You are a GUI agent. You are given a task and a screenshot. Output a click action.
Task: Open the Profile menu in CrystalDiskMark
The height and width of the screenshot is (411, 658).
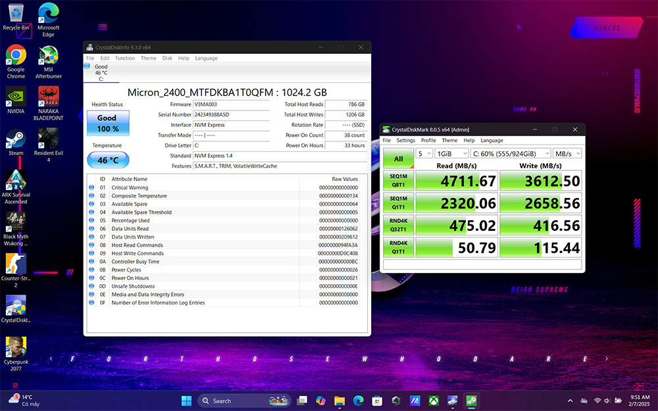click(428, 140)
